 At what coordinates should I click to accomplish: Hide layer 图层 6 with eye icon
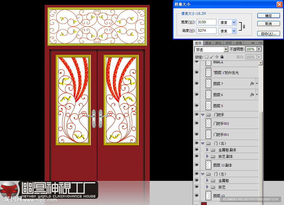point(197,95)
